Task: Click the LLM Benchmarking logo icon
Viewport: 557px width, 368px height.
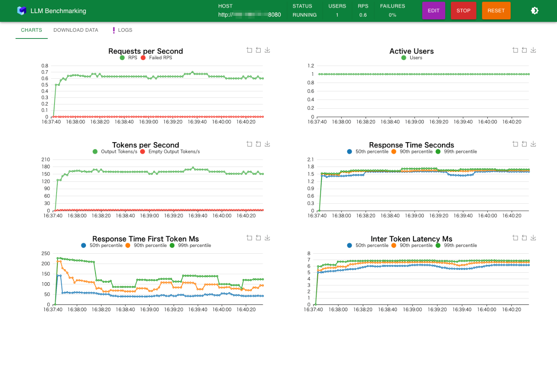Action: point(21,11)
